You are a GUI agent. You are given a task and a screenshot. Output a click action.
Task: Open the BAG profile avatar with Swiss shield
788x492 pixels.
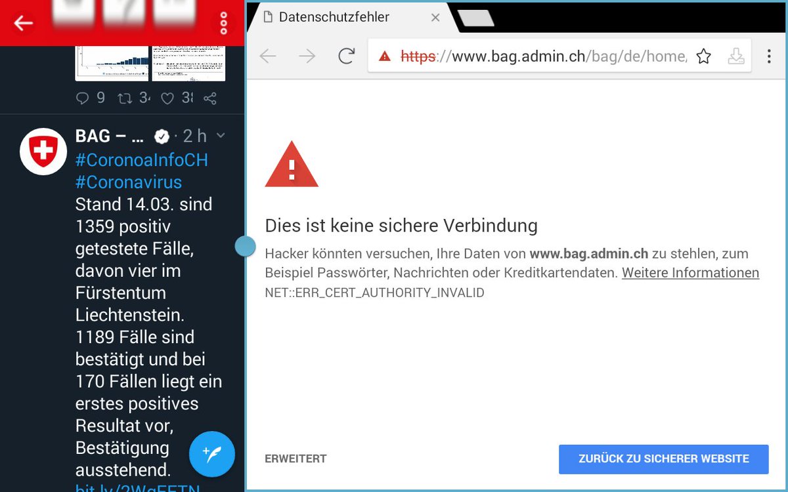tap(43, 152)
